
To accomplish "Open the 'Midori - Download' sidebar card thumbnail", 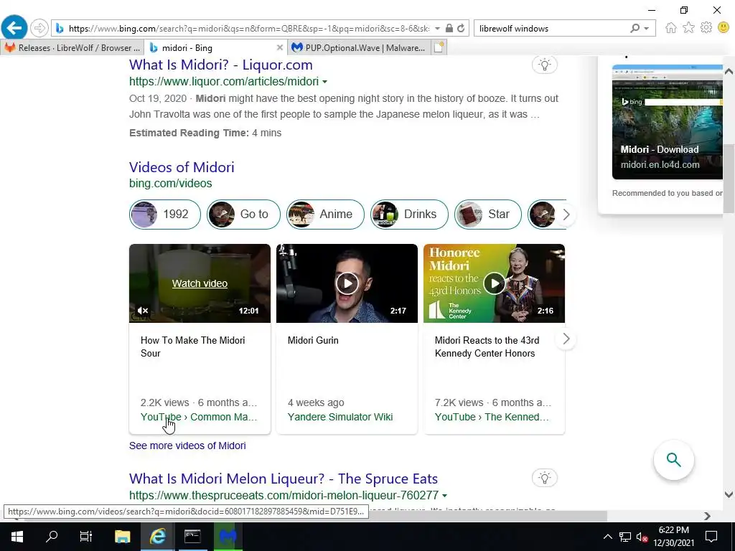I will pyautogui.click(x=667, y=122).
